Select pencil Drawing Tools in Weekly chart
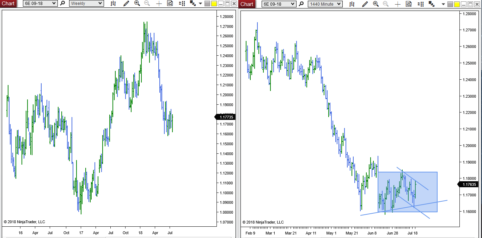482x238 pixels. 126,4
